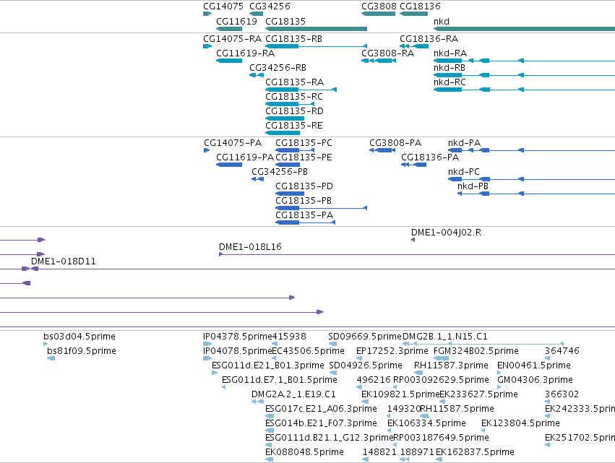
Task: Select protein nkd-PC
Action: [531, 179]
